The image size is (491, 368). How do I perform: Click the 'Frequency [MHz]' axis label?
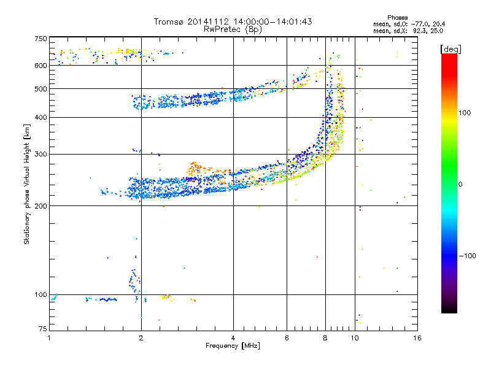(x=233, y=346)
